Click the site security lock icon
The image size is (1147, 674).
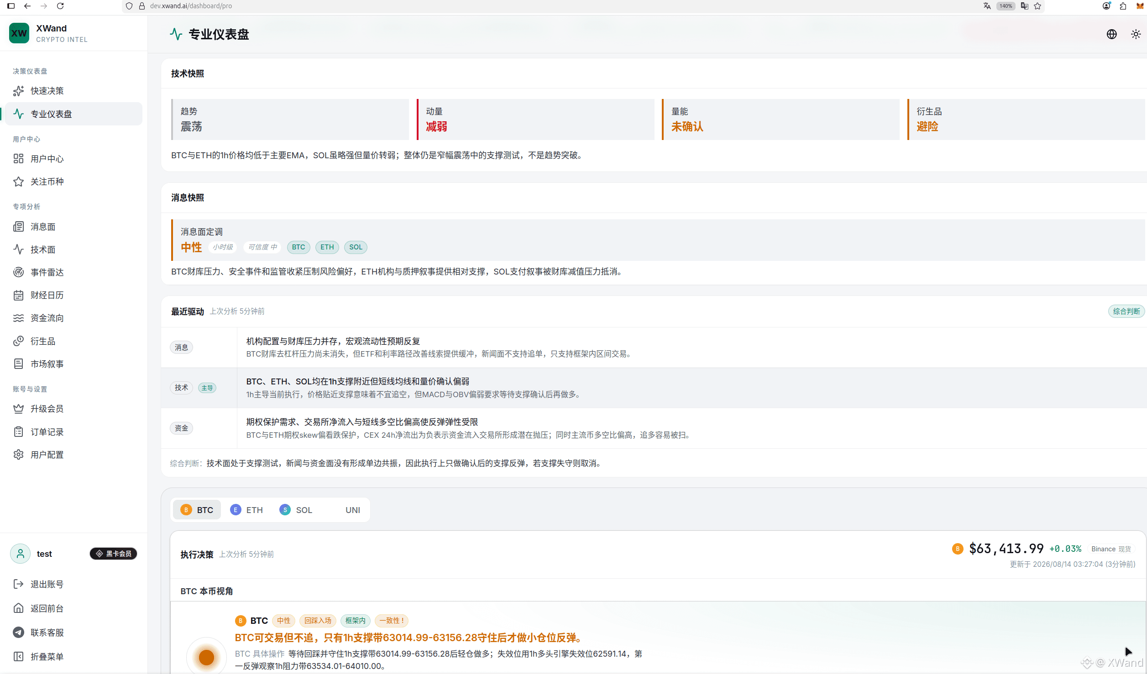pyautogui.click(x=142, y=6)
